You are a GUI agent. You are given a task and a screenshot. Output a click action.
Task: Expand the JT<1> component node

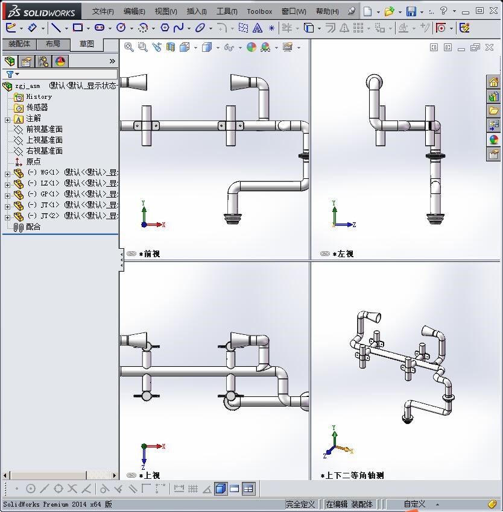7,207
